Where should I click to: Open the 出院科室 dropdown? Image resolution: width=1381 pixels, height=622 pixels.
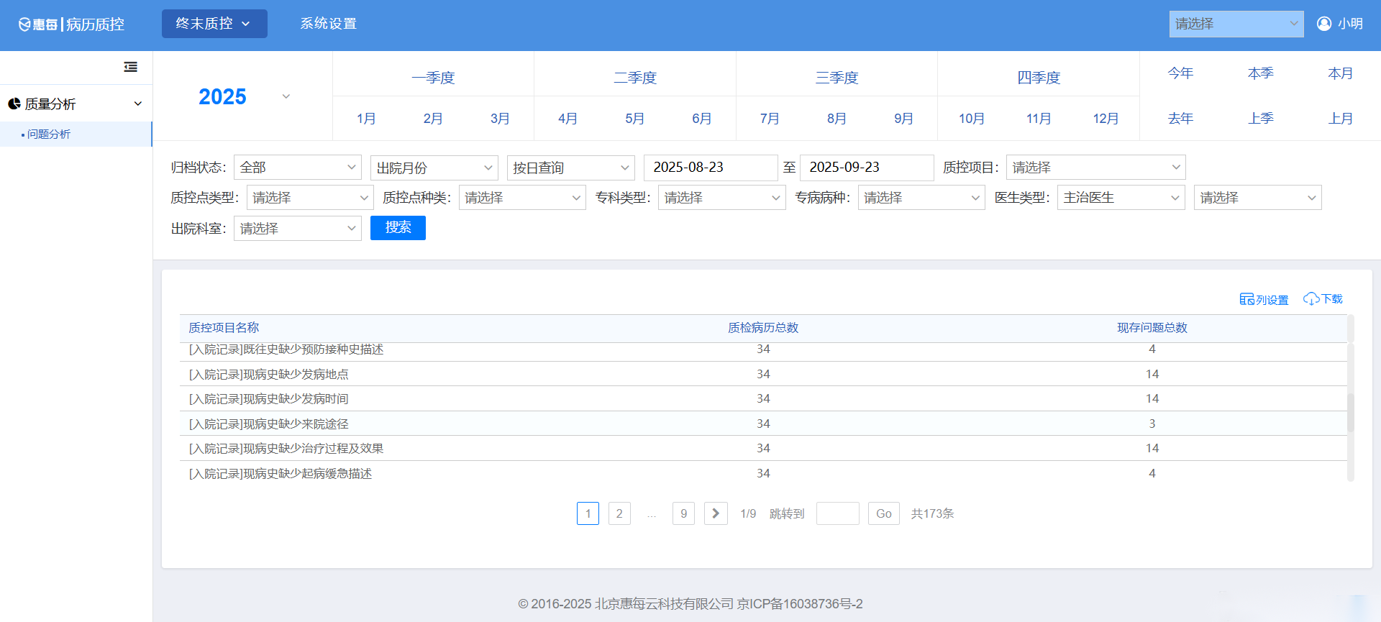tap(298, 229)
